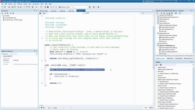Select _tmain function in Structure tree
The width and height of the screenshot is (195, 110).
pyautogui.click(x=13, y=20)
